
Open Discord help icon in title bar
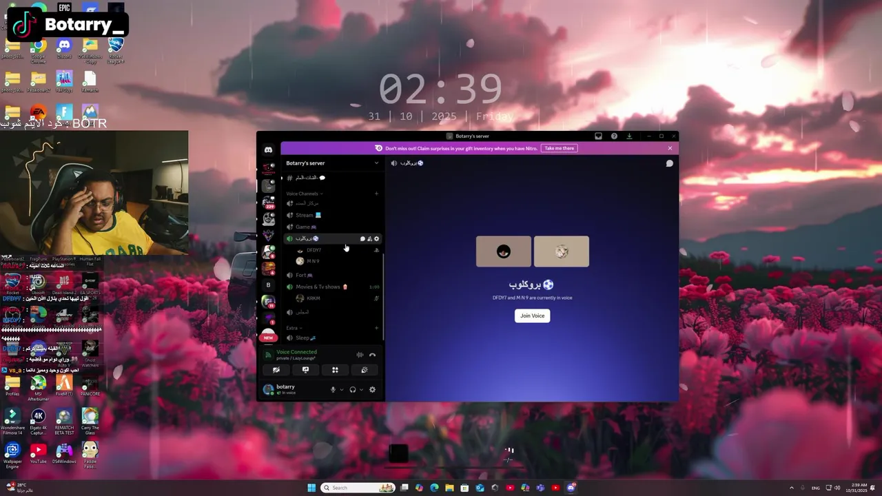click(x=614, y=136)
